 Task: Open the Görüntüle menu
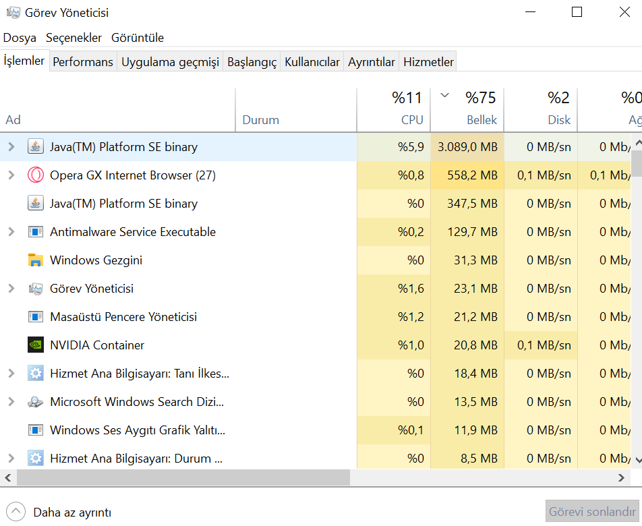(138, 38)
